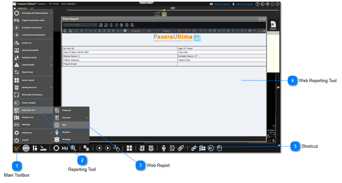Click the magnifier zoom tool
This screenshot has height=183, width=342.
[x=73, y=148]
